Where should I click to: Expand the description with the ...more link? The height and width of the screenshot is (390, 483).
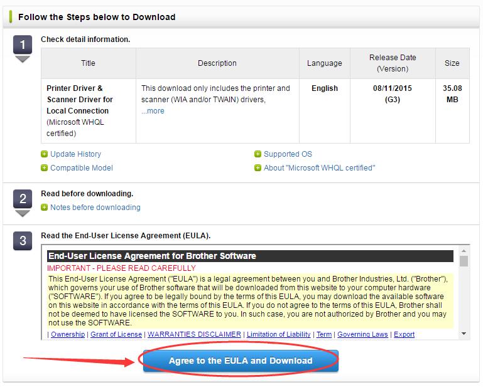153,111
